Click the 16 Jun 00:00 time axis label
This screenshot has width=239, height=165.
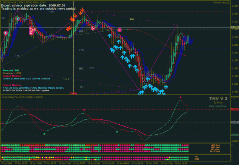tap(79, 163)
